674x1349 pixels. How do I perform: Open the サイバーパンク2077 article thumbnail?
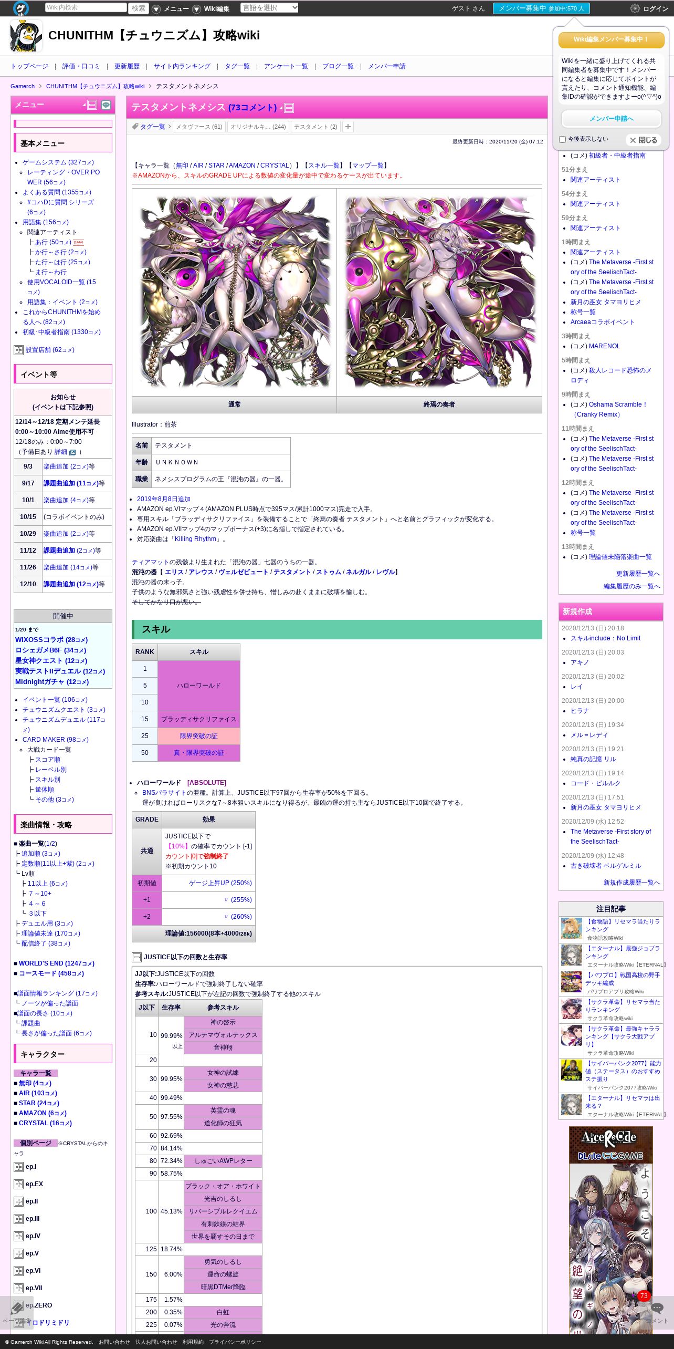(x=572, y=1070)
